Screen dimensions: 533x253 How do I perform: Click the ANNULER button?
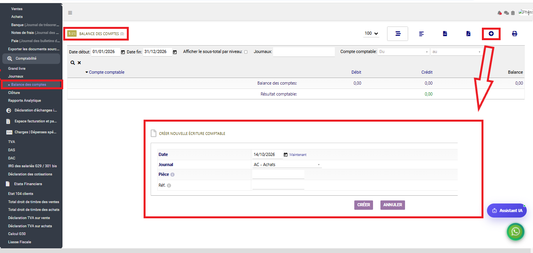click(393, 205)
